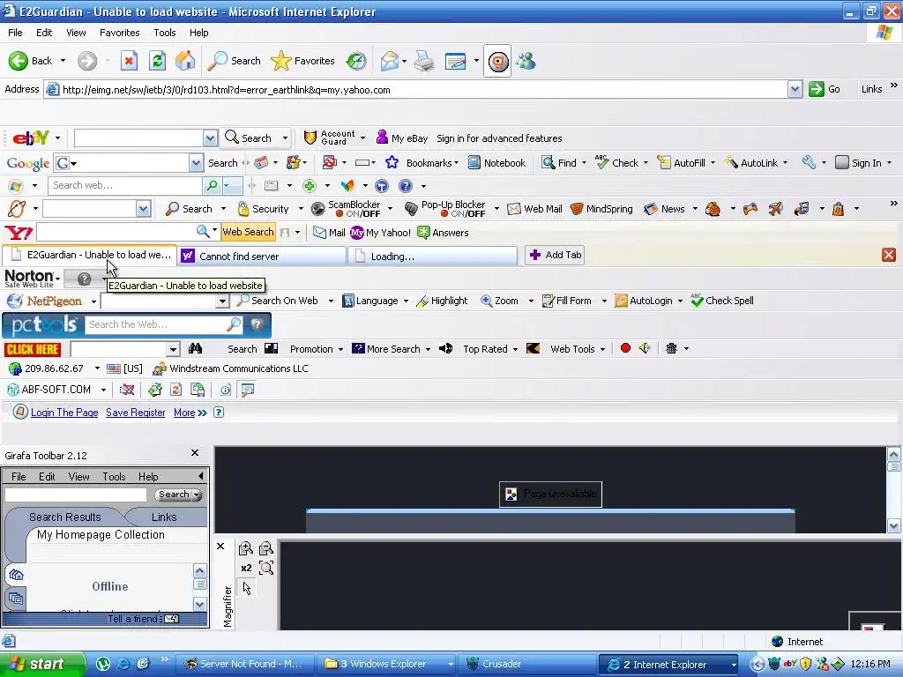The width and height of the screenshot is (903, 677).
Task: Open the Save Register link
Action: click(135, 413)
